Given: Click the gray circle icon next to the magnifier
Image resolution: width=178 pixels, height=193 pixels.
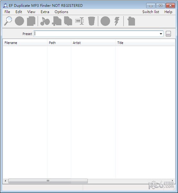Looking at the screenshot, I should click(x=19, y=21).
